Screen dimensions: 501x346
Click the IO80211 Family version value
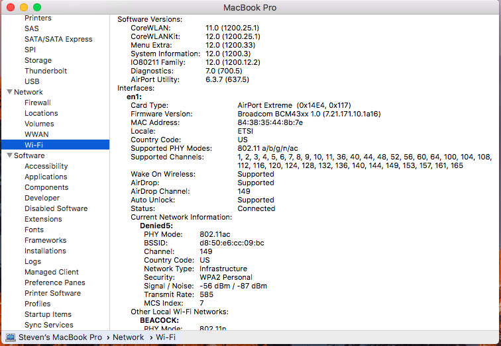point(233,62)
